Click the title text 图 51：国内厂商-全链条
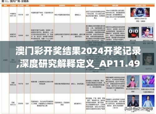Image resolution: width=156 pixels, height=114 pixels. pos(15,1)
